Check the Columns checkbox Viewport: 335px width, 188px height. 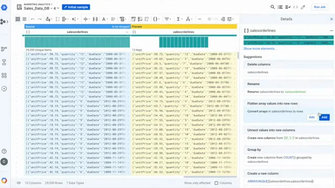[x=216, y=183]
